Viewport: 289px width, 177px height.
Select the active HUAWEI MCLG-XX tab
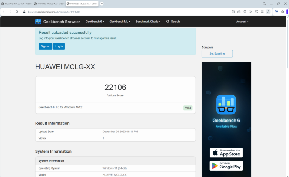[x=82, y=4]
